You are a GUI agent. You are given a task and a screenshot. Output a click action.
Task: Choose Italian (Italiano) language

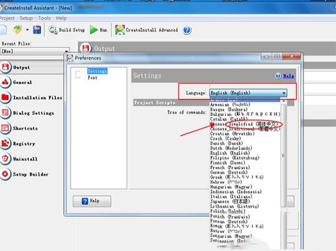tap(231, 197)
